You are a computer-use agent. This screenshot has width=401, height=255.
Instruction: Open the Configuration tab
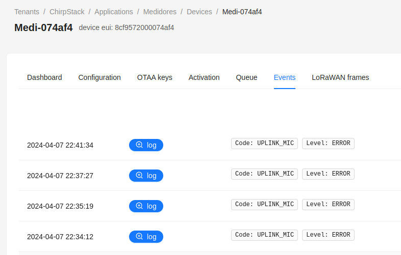click(x=99, y=77)
